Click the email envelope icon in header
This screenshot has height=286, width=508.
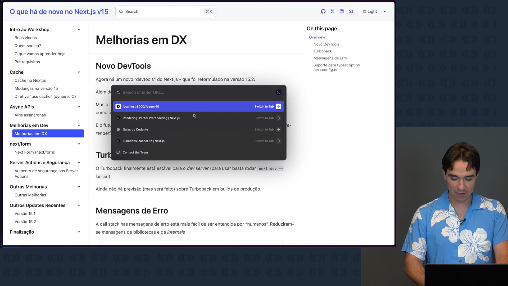[x=351, y=11]
